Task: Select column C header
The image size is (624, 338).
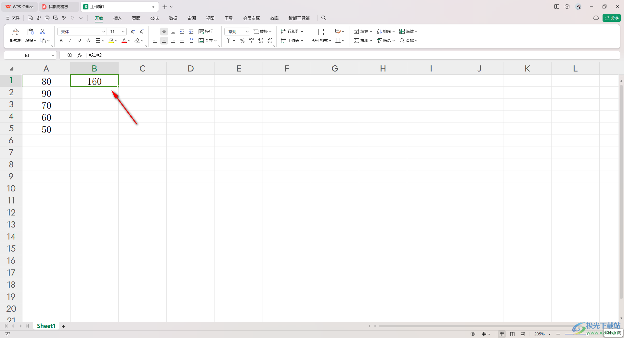Action: click(142, 69)
